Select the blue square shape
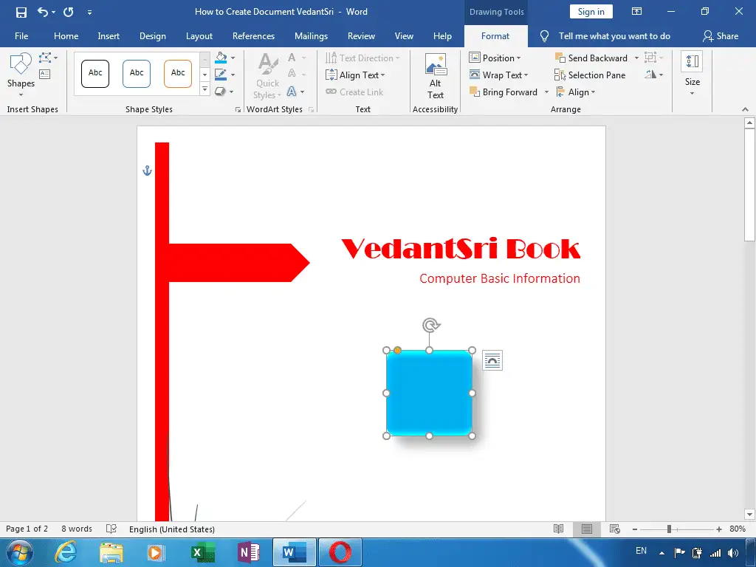 (x=429, y=393)
